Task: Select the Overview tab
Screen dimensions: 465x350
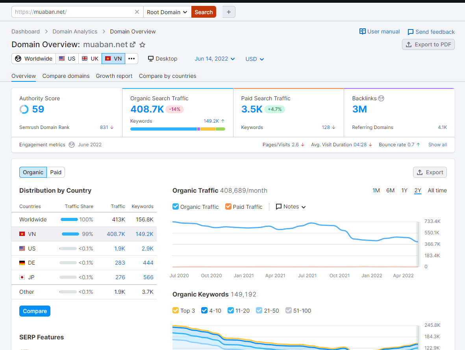Action: [24, 76]
